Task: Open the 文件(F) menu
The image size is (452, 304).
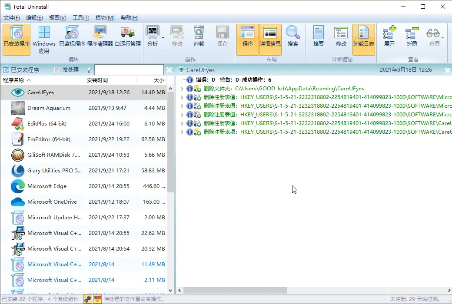Action: [12, 17]
